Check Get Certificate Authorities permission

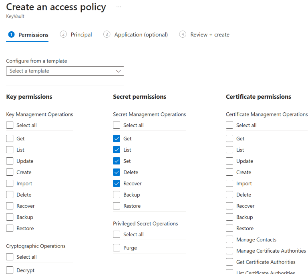(229, 262)
